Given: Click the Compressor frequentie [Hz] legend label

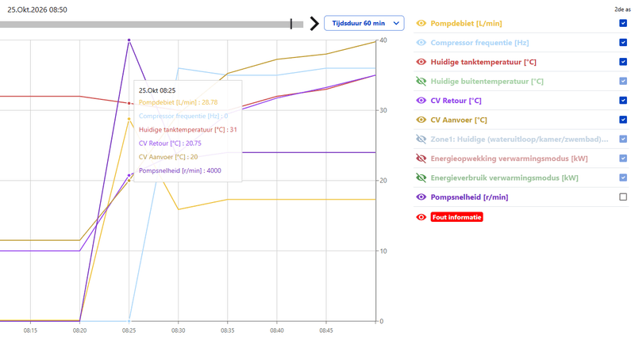Looking at the screenshot, I should coord(479,43).
